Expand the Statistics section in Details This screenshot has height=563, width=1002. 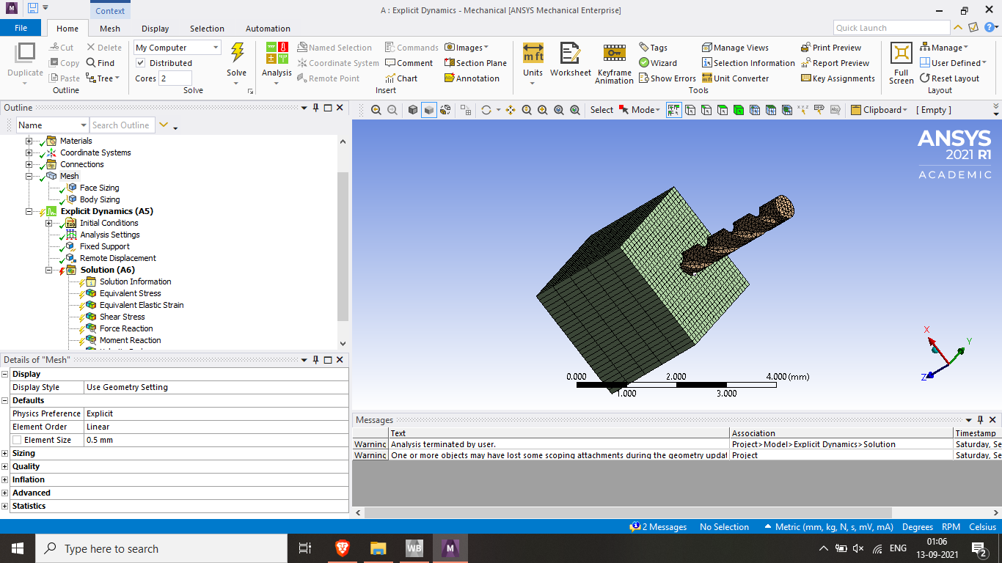pyautogui.click(x=5, y=506)
